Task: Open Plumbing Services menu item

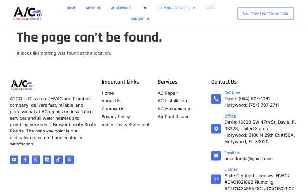Action: pos(173,8)
